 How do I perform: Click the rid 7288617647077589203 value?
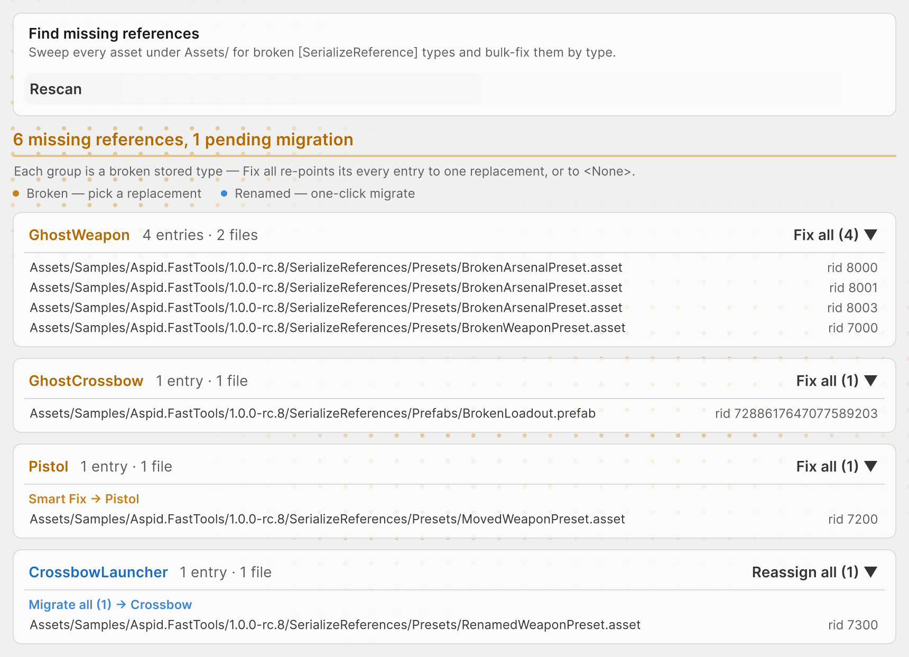tap(796, 413)
